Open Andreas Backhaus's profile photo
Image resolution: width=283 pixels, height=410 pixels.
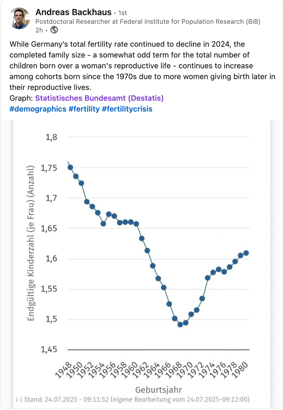click(x=19, y=18)
